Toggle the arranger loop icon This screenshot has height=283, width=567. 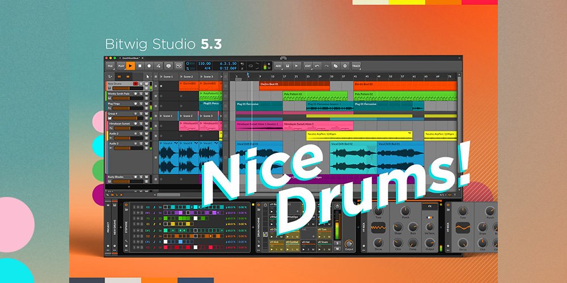pyautogui.click(x=251, y=66)
